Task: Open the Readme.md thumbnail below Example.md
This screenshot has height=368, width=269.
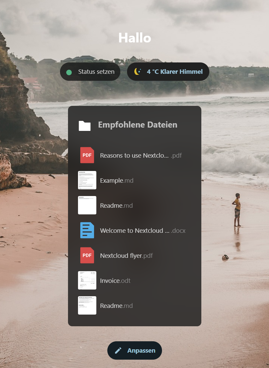Action: (x=87, y=205)
